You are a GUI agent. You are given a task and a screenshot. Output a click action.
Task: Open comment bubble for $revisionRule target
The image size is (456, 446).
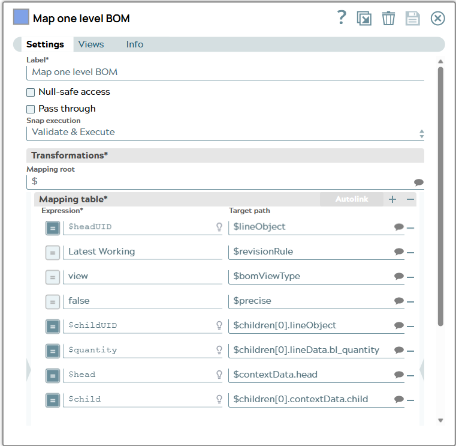pyautogui.click(x=398, y=252)
